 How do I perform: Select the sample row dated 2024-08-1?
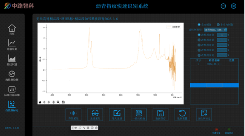pyautogui.click(x=211, y=64)
